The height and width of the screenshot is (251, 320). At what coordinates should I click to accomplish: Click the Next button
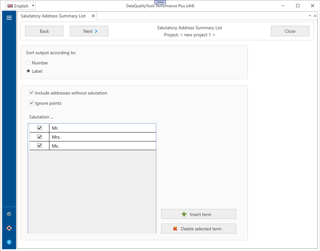click(x=89, y=31)
